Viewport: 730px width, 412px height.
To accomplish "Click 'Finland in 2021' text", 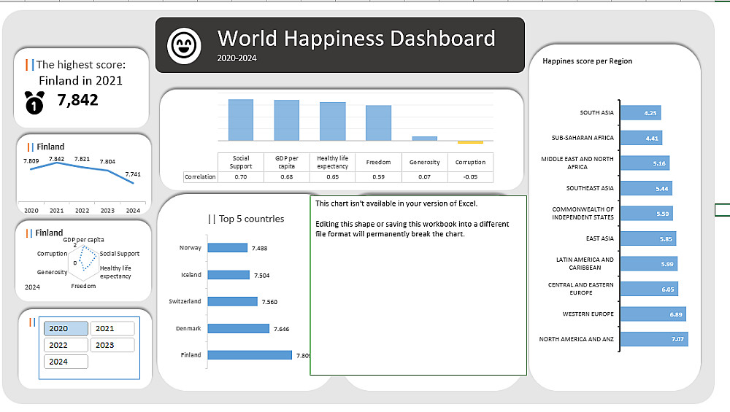I will coord(80,80).
